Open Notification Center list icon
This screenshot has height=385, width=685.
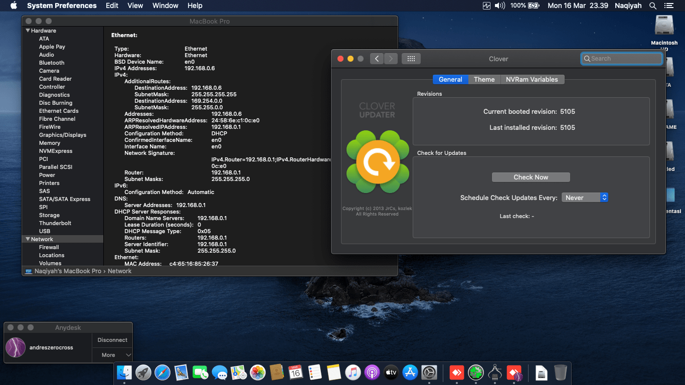[668, 6]
